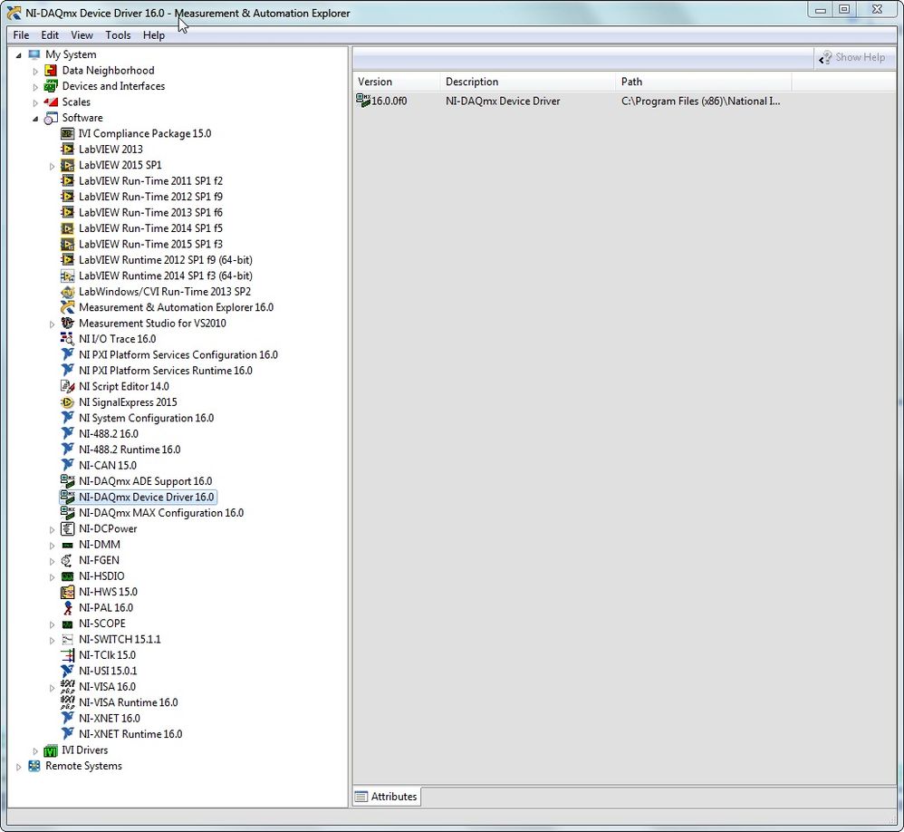Click the Show Help button
Viewport: 904px width, 832px height.
coord(851,57)
